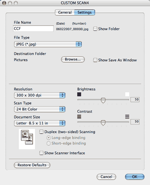This screenshot has width=150, height=185.
Task: Check Show Scanner Interface option
Action: click(41, 153)
